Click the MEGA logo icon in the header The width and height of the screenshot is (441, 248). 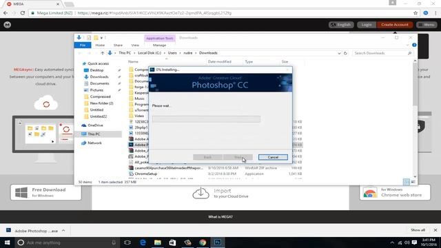pos(8,25)
